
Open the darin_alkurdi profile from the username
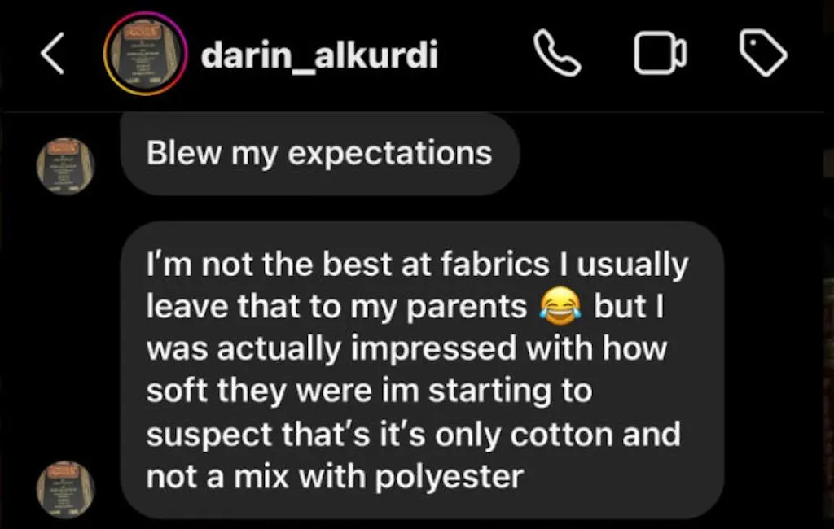[x=319, y=55]
